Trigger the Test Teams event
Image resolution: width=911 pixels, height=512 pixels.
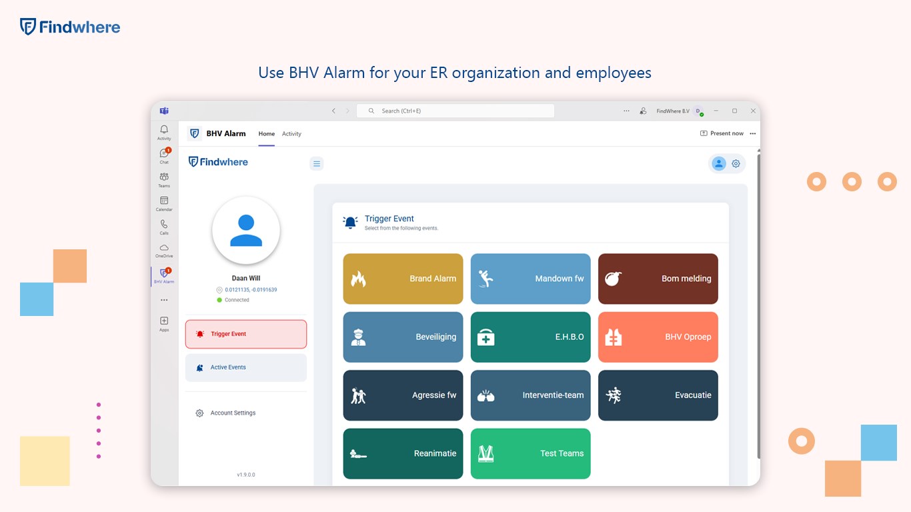(x=530, y=453)
